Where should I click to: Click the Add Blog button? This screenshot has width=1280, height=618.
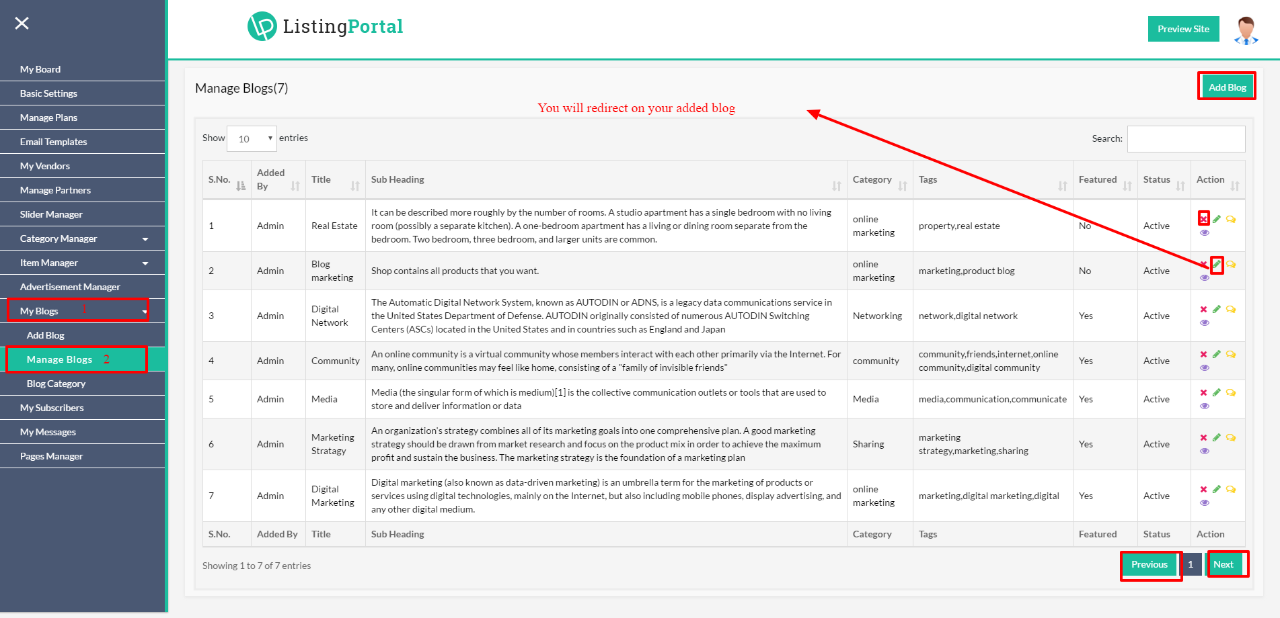(1226, 87)
